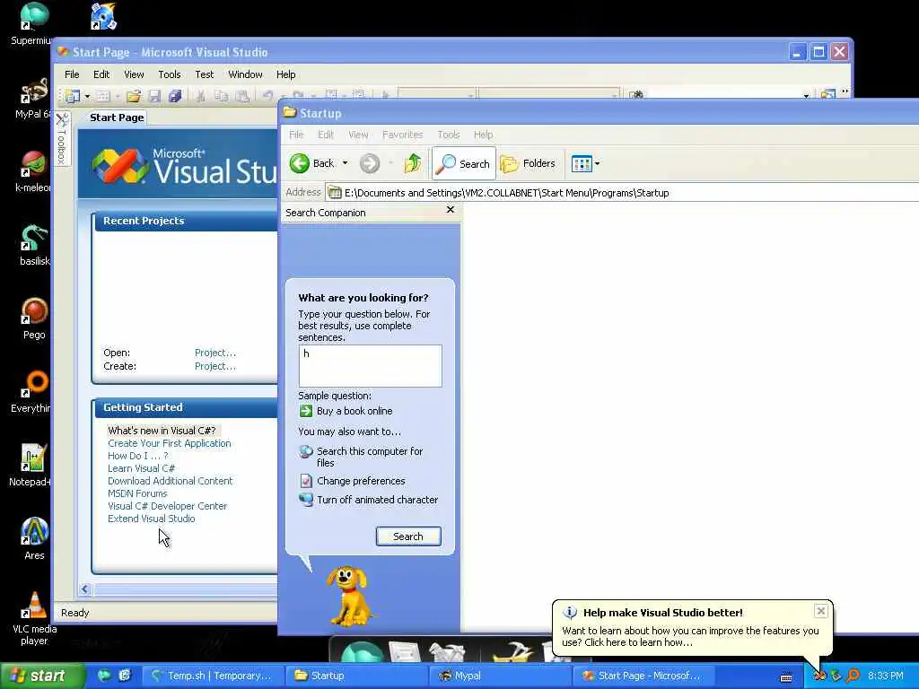Click the grey Forward arrow in Startup window
The height and width of the screenshot is (689, 919).
[x=370, y=163]
